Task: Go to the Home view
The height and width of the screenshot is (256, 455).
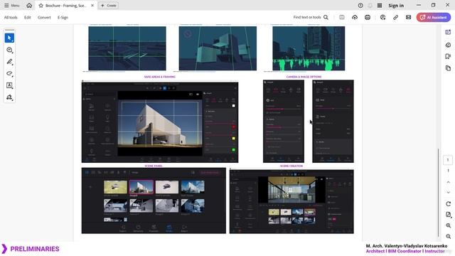Action: pos(29,6)
